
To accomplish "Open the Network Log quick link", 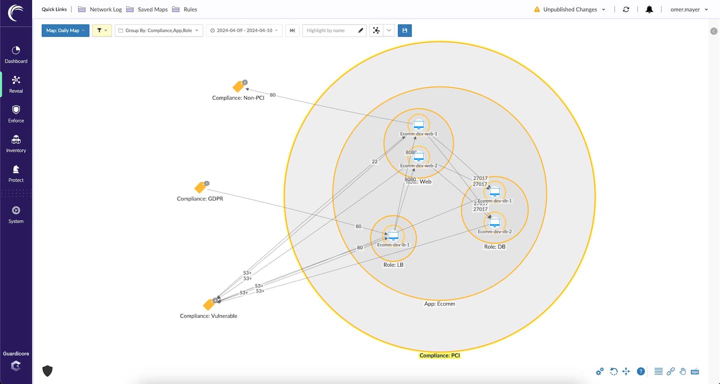I will (100, 9).
